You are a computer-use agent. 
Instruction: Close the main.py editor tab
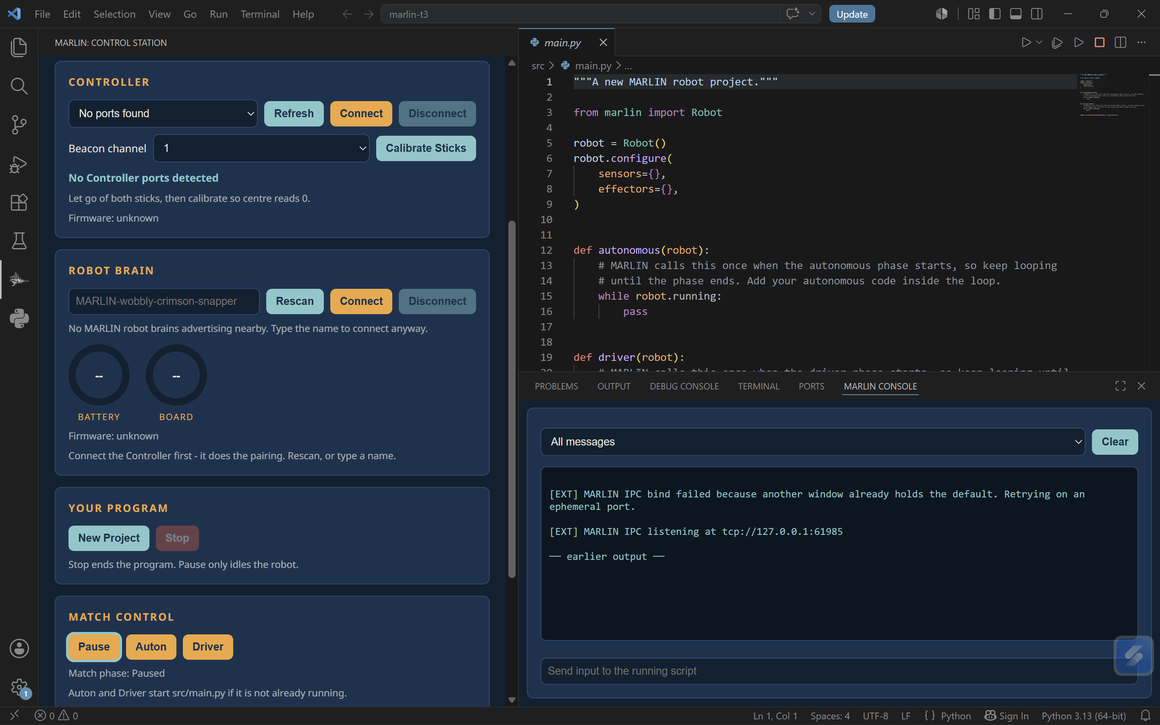603,43
